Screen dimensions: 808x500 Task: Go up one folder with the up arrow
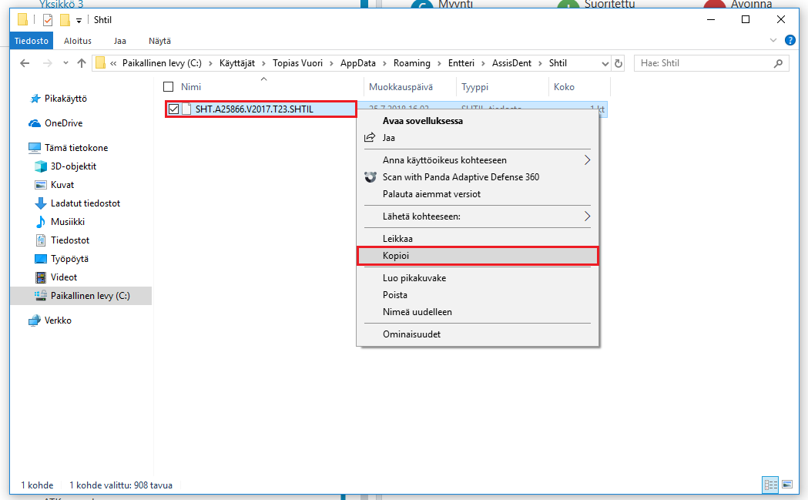[82, 63]
